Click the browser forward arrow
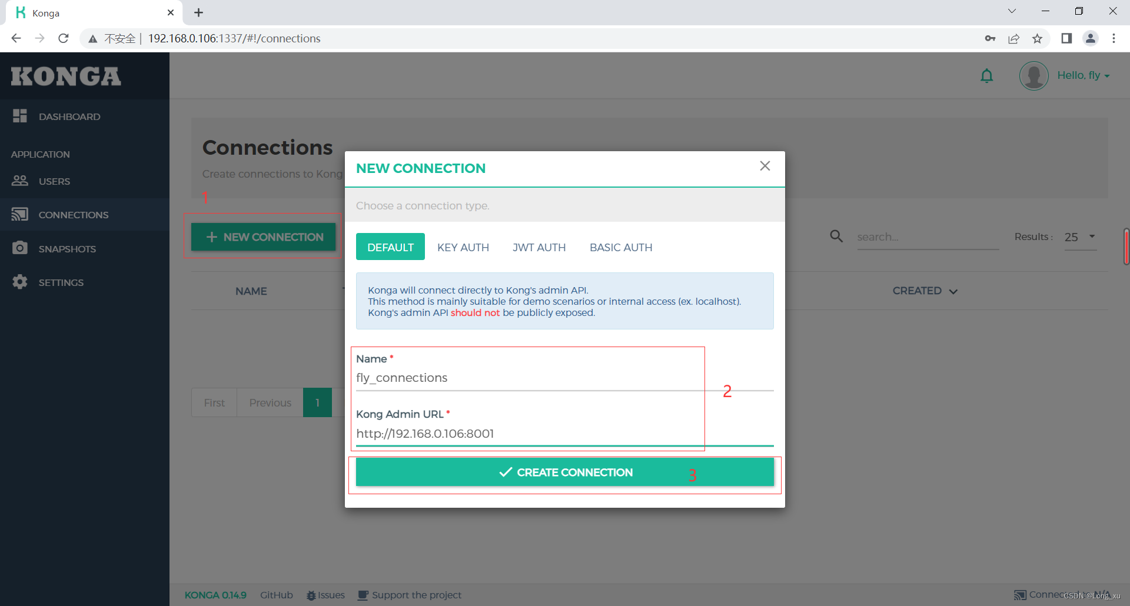Viewport: 1130px width, 606px height. pyautogui.click(x=39, y=38)
